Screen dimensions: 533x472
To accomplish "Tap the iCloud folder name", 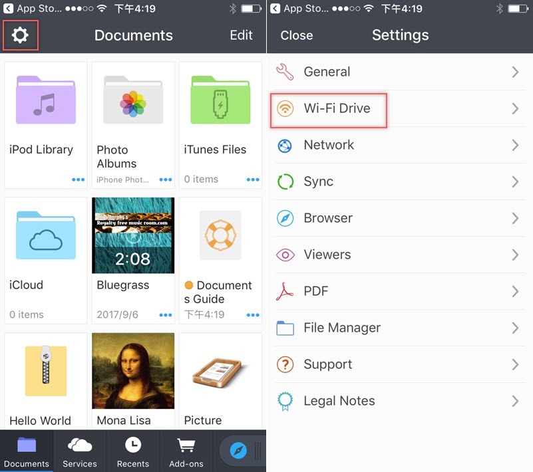I will pos(26,285).
